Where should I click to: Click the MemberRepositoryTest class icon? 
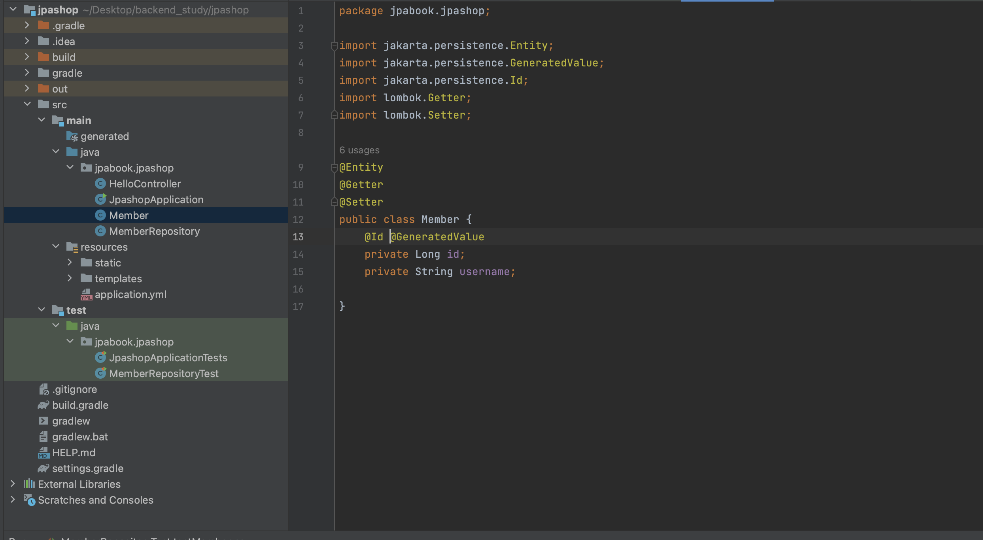click(x=100, y=374)
